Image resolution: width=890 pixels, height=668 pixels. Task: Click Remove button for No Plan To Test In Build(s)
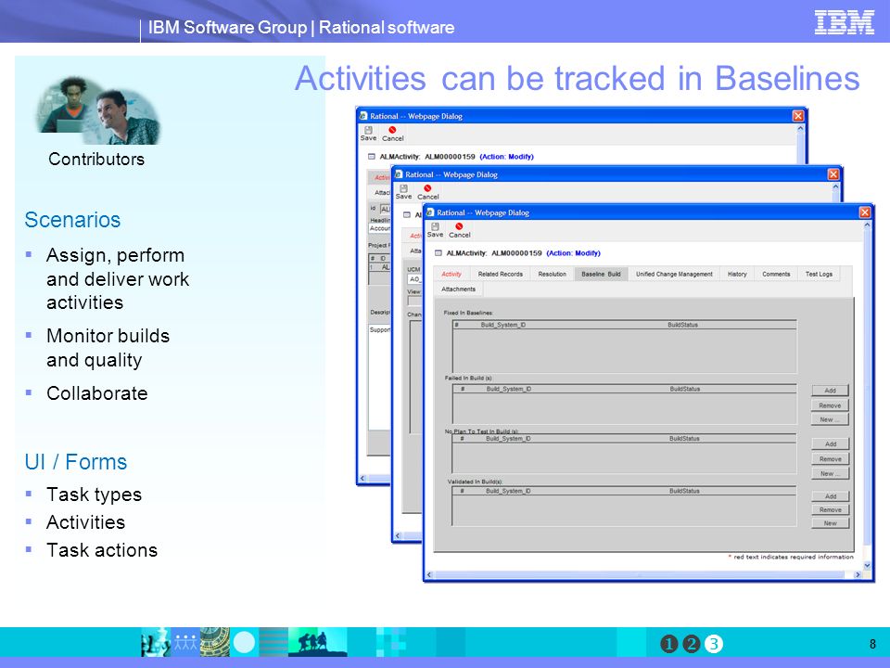[831, 458]
